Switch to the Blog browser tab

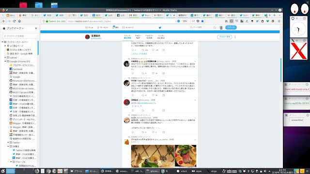(11, 15)
